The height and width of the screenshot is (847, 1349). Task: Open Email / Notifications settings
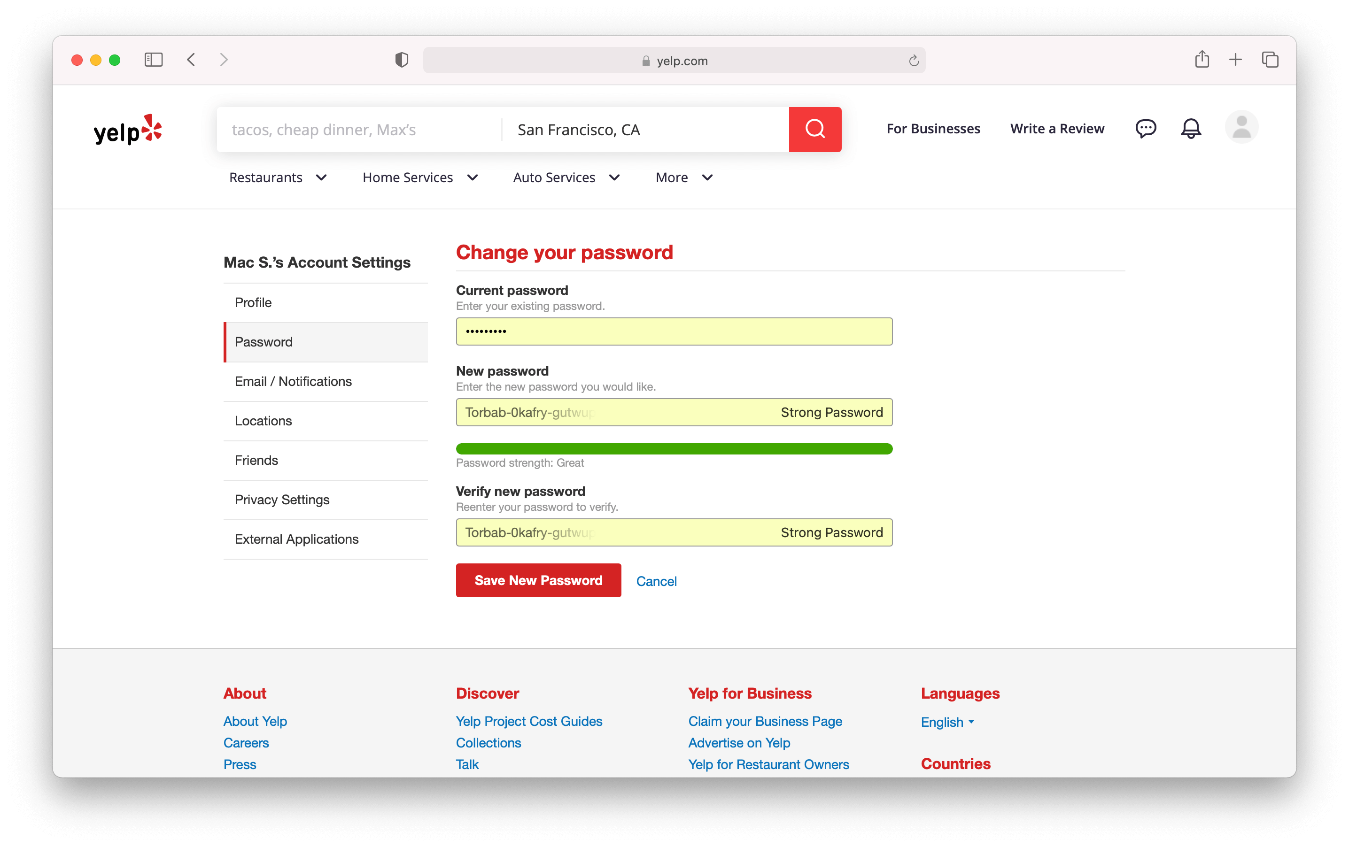pyautogui.click(x=326, y=382)
